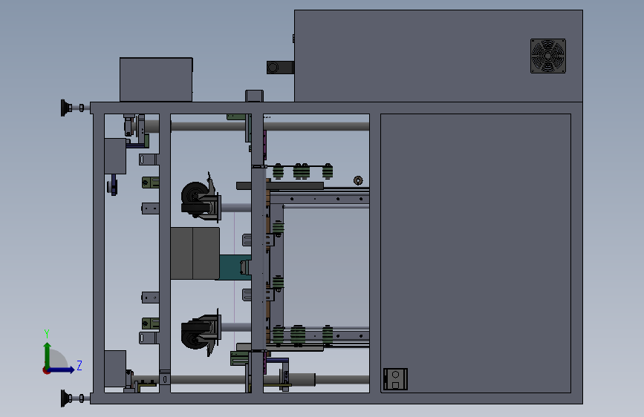Screen dimensions: 644x417
Task: Click the blue Z axis arrow of triad
Action: tap(62, 370)
